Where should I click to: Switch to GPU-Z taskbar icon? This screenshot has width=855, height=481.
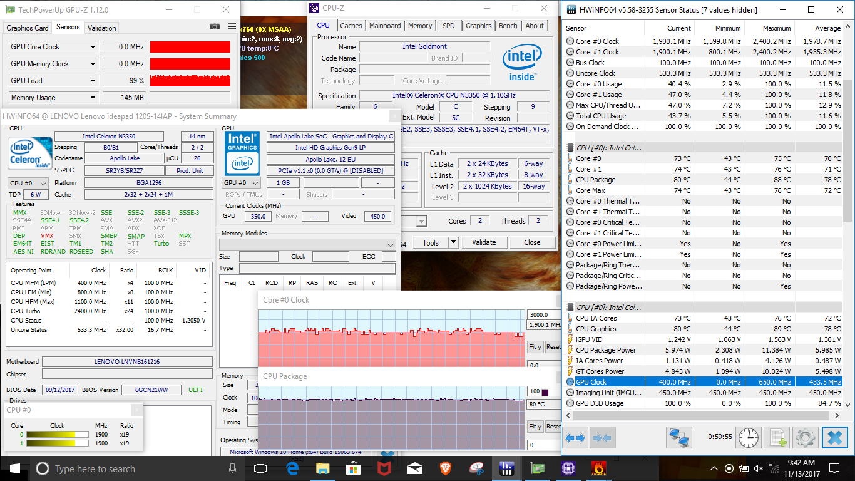537,468
